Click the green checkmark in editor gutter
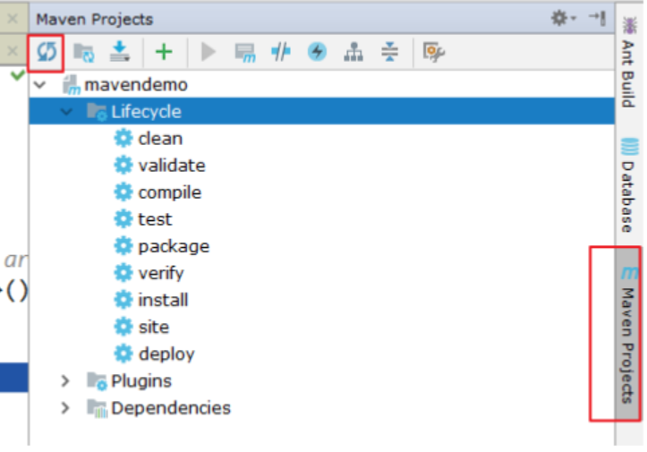The height and width of the screenshot is (452, 647). coord(18,75)
